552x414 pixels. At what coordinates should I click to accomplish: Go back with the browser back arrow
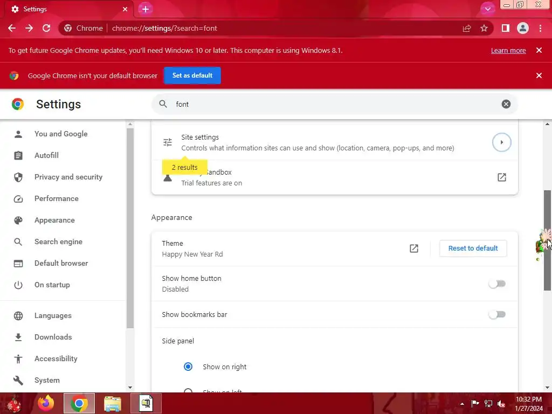pos(12,28)
